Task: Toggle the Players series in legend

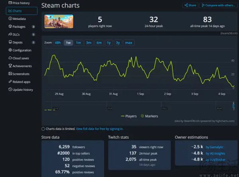Action: (129, 116)
